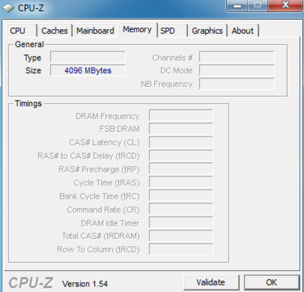Click the Size field showing 4096 MBytes
Screen dimensions: 304x292
[x=88, y=70]
